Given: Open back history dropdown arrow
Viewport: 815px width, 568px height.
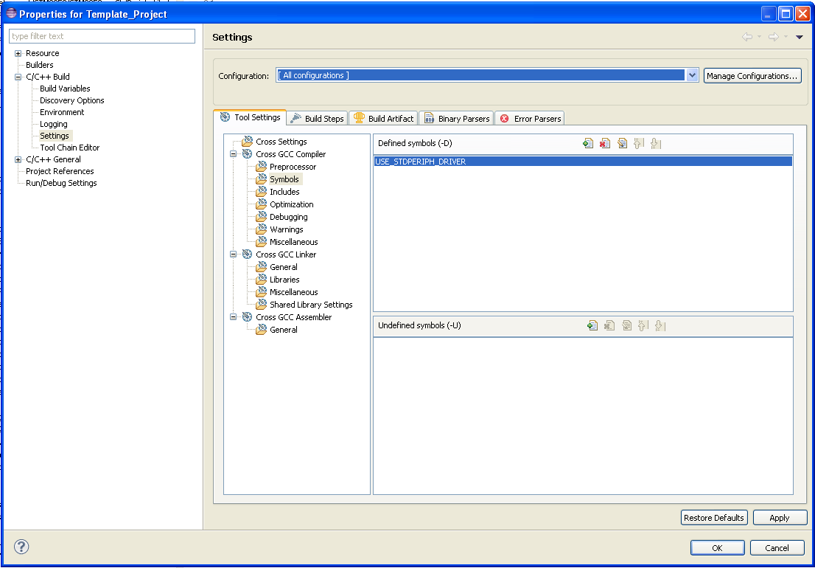Looking at the screenshot, I should point(759,37).
